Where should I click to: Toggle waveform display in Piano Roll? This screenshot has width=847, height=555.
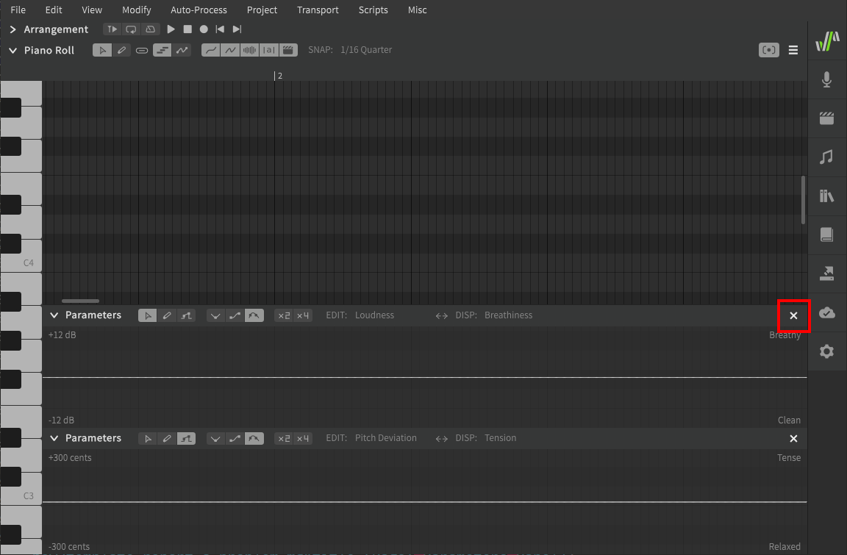249,50
